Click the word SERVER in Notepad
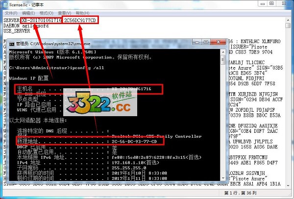This screenshot has width=294, height=199. [x=11, y=20]
